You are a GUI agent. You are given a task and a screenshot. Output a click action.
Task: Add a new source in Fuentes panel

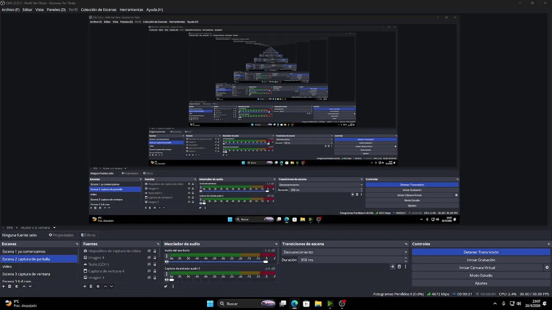tap(85, 286)
